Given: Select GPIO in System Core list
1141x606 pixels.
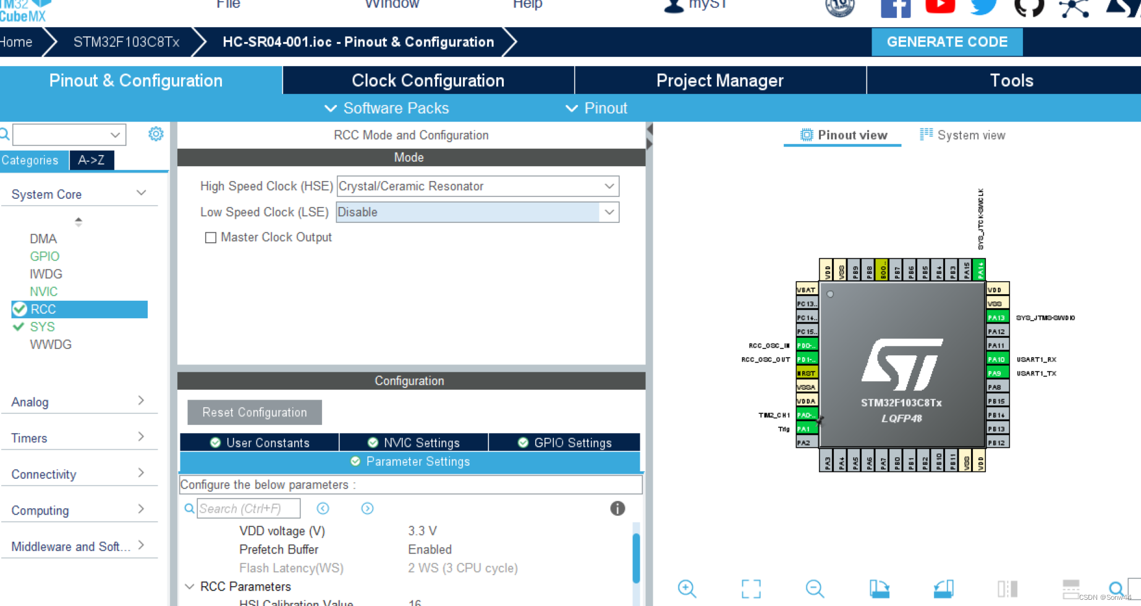Looking at the screenshot, I should coord(45,256).
